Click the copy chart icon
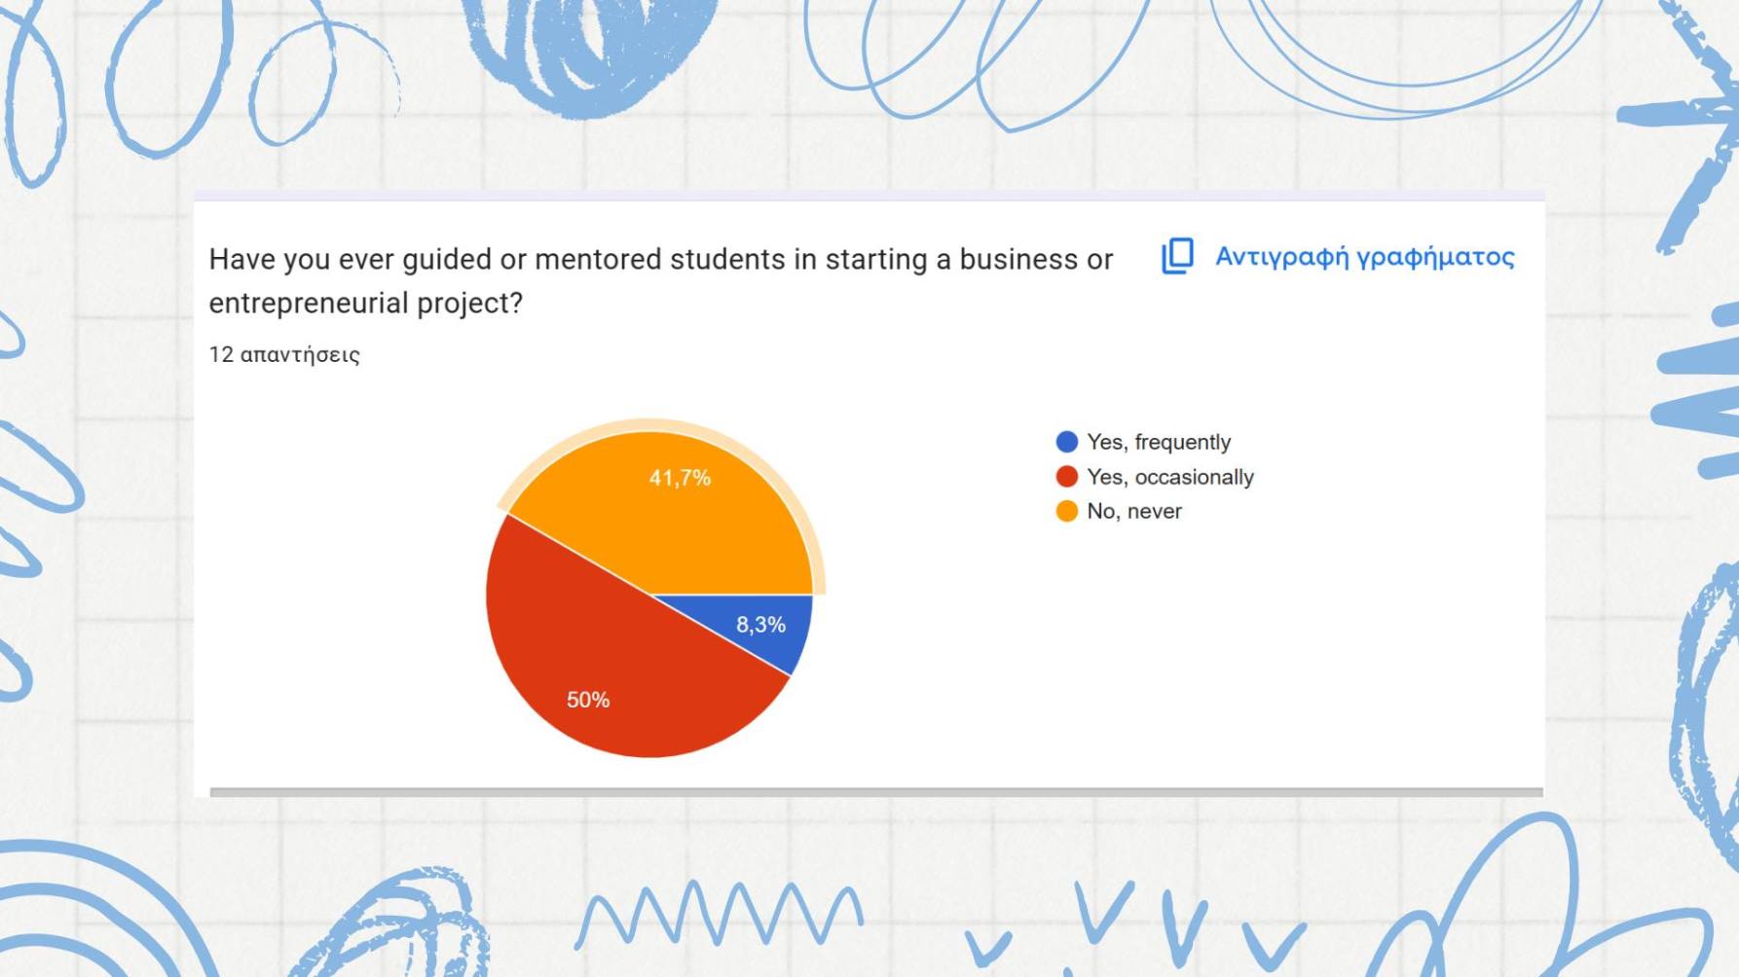Screen dimensions: 1739x977 [x=1177, y=256]
